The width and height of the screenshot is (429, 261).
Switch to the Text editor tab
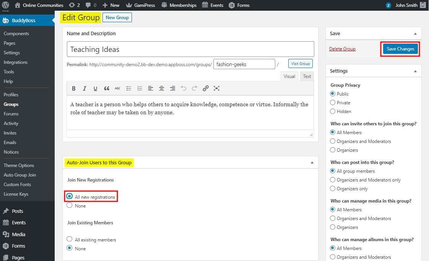pyautogui.click(x=307, y=76)
